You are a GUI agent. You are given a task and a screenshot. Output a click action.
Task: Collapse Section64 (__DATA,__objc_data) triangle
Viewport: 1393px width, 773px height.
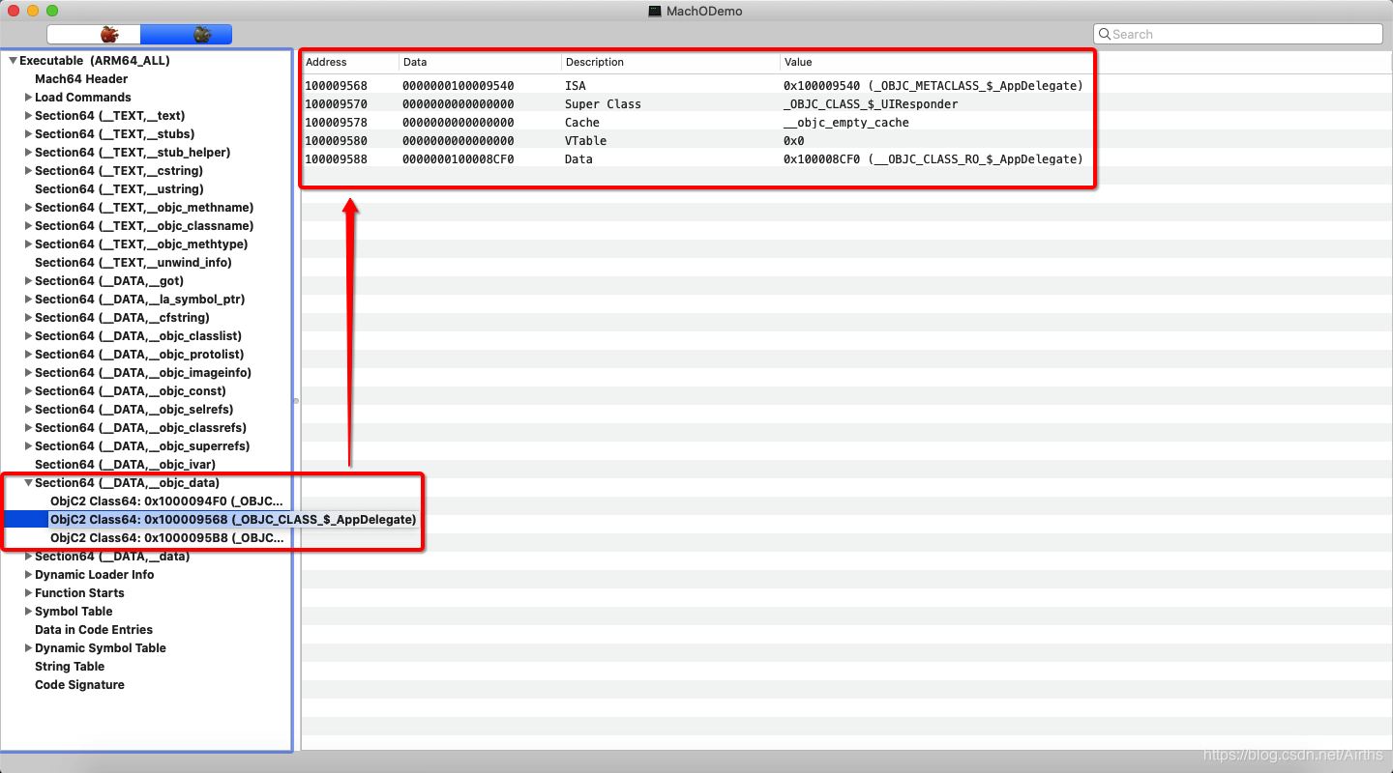click(x=28, y=483)
